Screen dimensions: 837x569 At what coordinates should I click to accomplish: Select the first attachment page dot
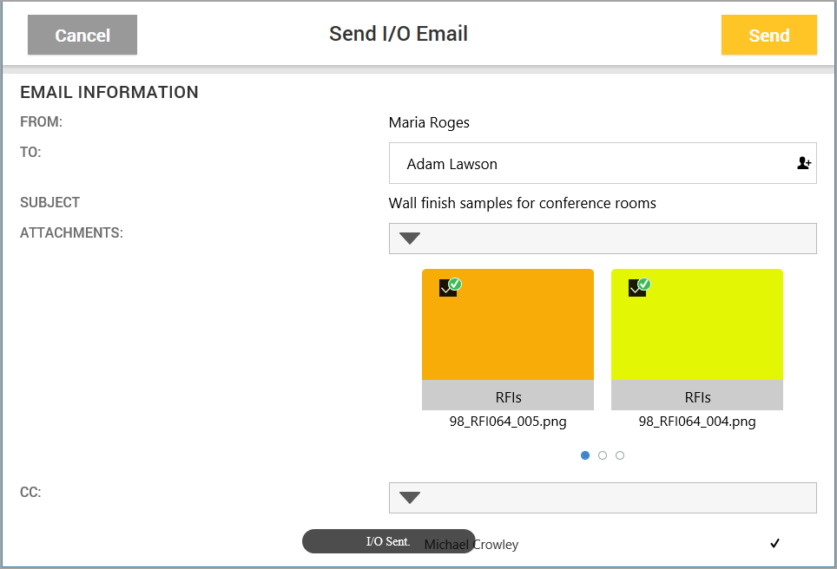click(585, 455)
